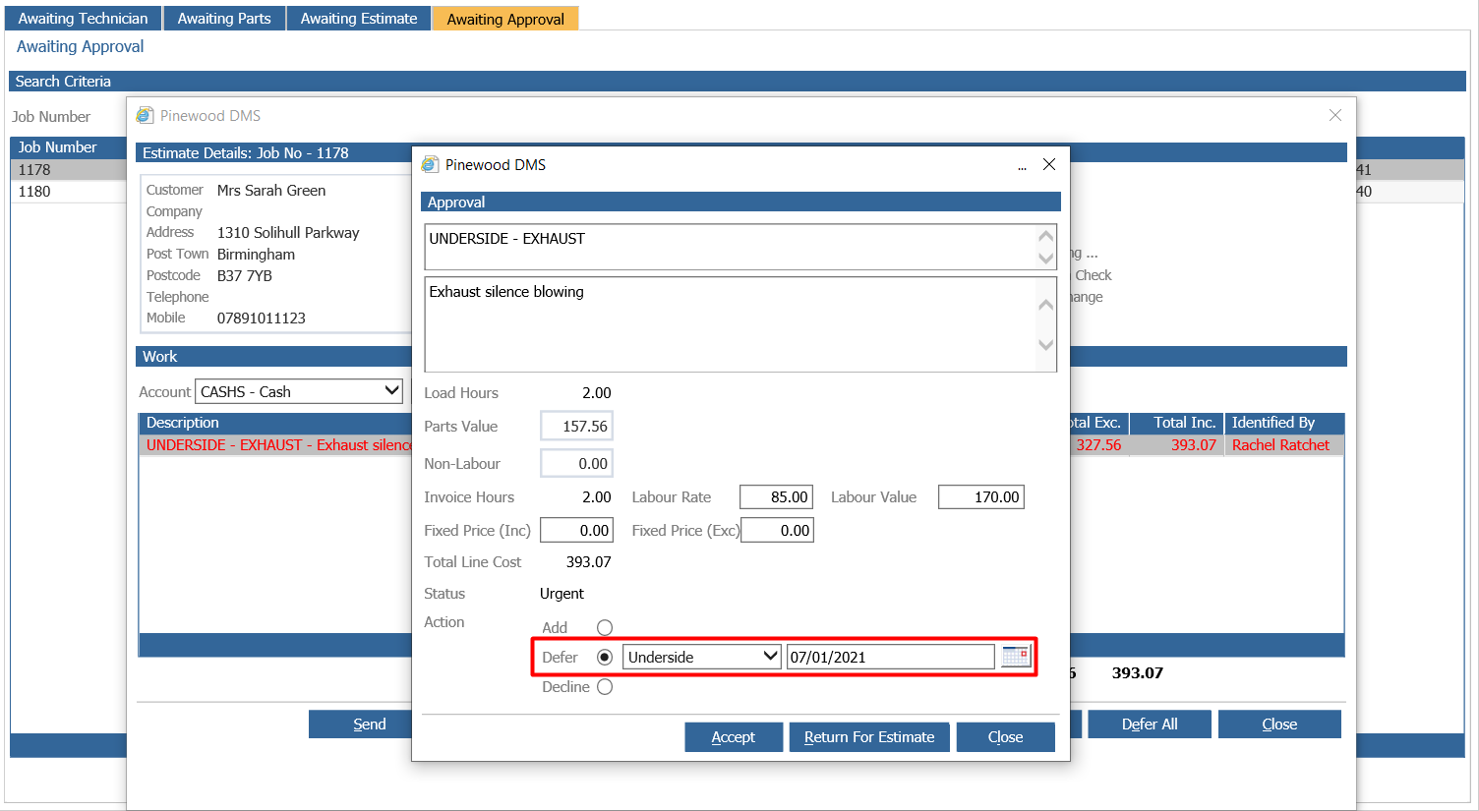The width and height of the screenshot is (1479, 811).
Task: Close the Estimate Details window via X
Action: 1334,115
